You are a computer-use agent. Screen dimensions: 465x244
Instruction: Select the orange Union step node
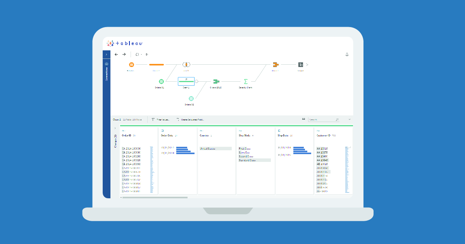[275, 65]
